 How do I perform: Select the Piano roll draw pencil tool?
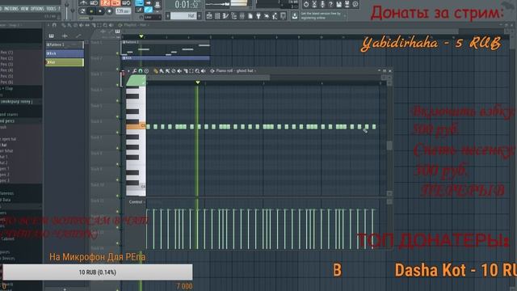tap(156, 71)
